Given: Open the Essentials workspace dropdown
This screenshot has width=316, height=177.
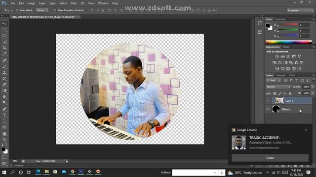Looking at the screenshot, I should point(300,10).
